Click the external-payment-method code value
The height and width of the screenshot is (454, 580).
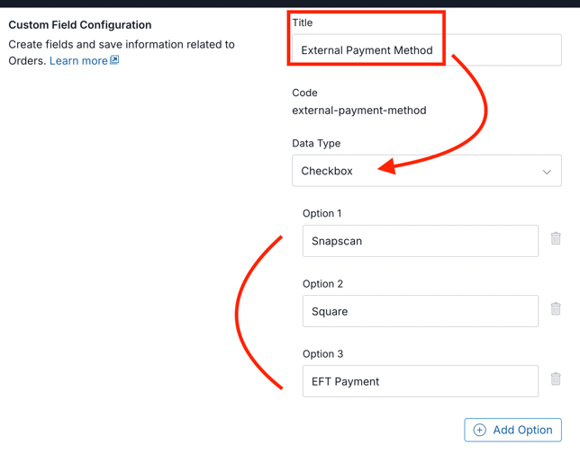(358, 111)
